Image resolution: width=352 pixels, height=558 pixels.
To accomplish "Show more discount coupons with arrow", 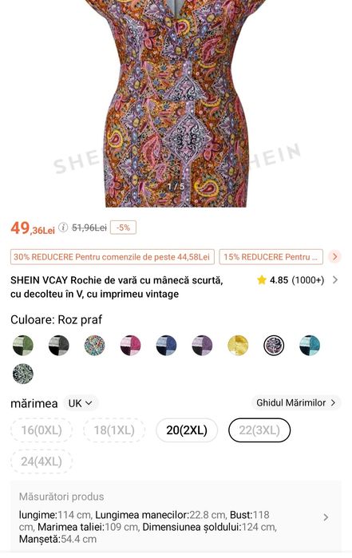I will click(x=334, y=256).
